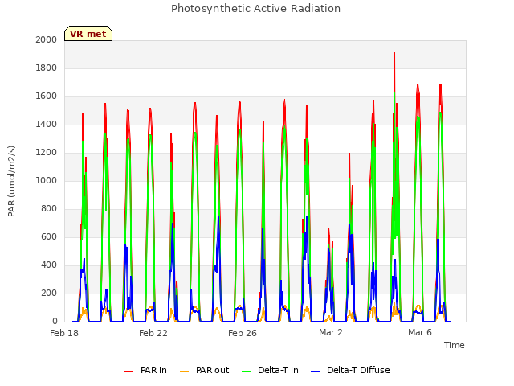Click the blue Delta-T Diffuse legend swatch

tap(315, 372)
